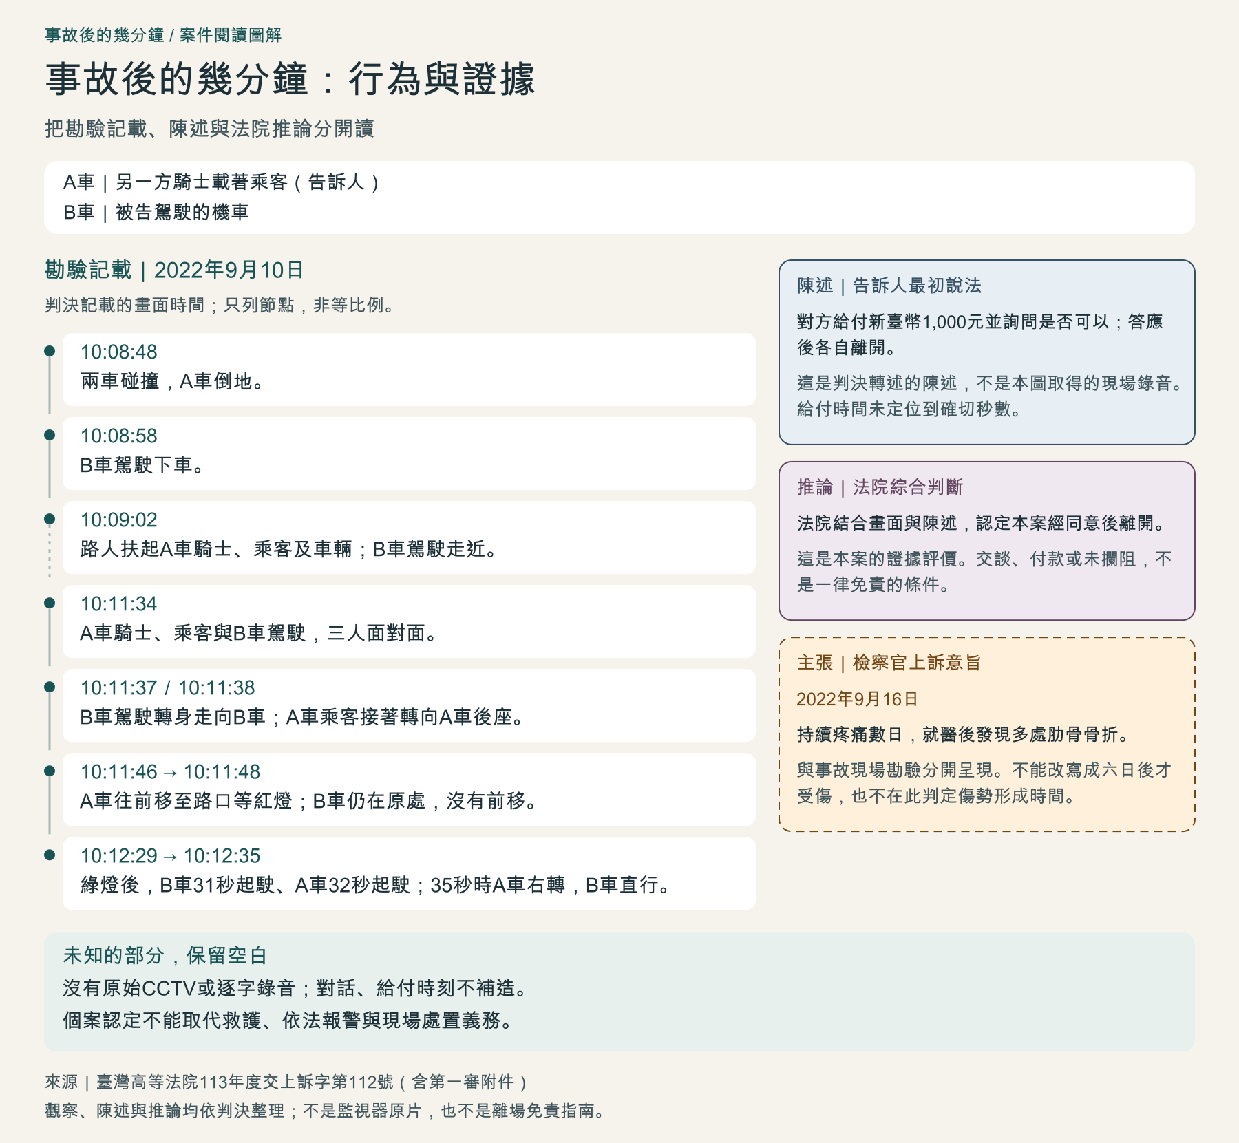Click the event text 兩車碰撞，A車倒地。
The height and width of the screenshot is (1143, 1239).
click(173, 381)
